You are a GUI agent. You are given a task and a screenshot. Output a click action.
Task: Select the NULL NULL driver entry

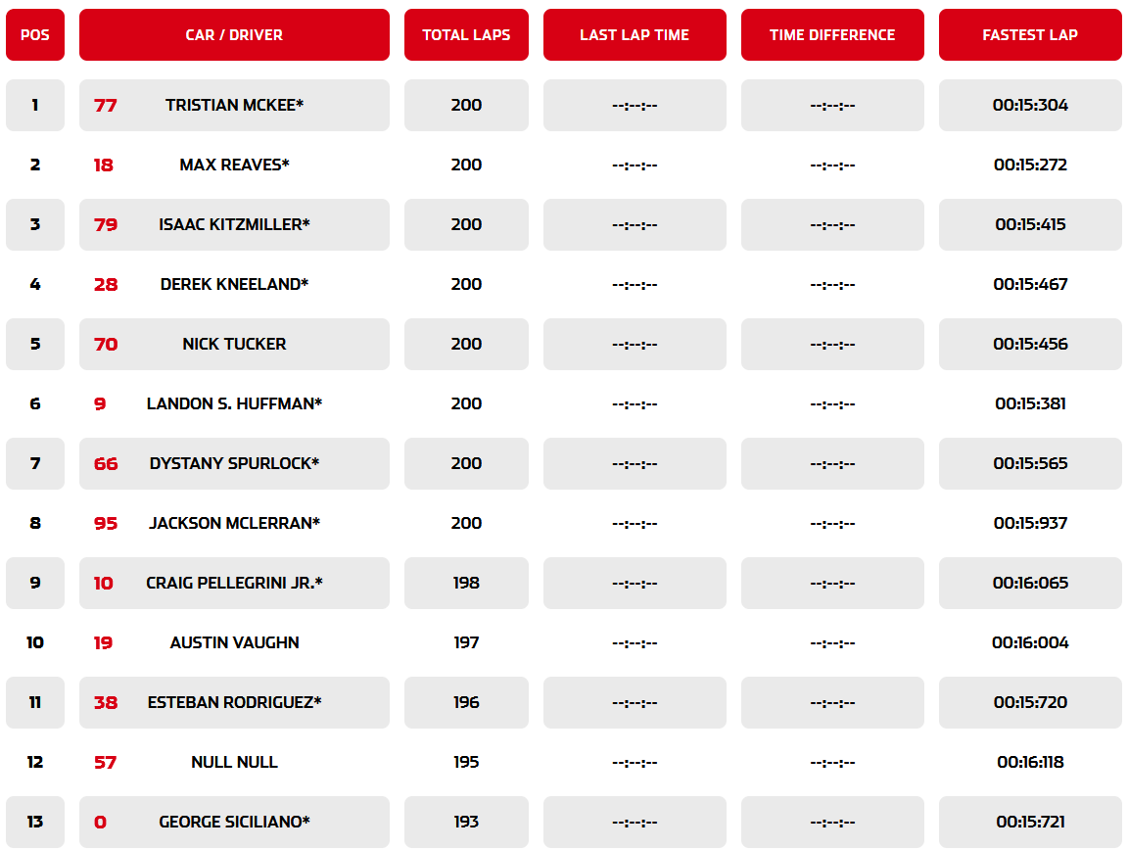(234, 762)
